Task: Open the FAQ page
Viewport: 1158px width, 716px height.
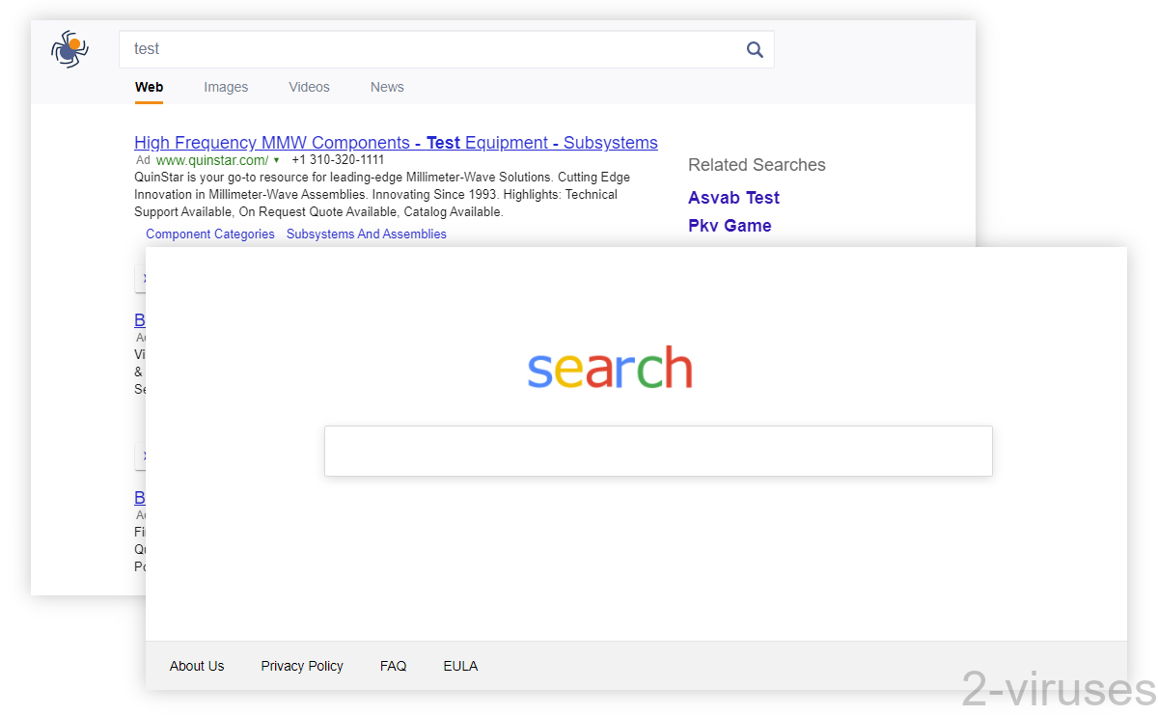Action: (x=393, y=666)
